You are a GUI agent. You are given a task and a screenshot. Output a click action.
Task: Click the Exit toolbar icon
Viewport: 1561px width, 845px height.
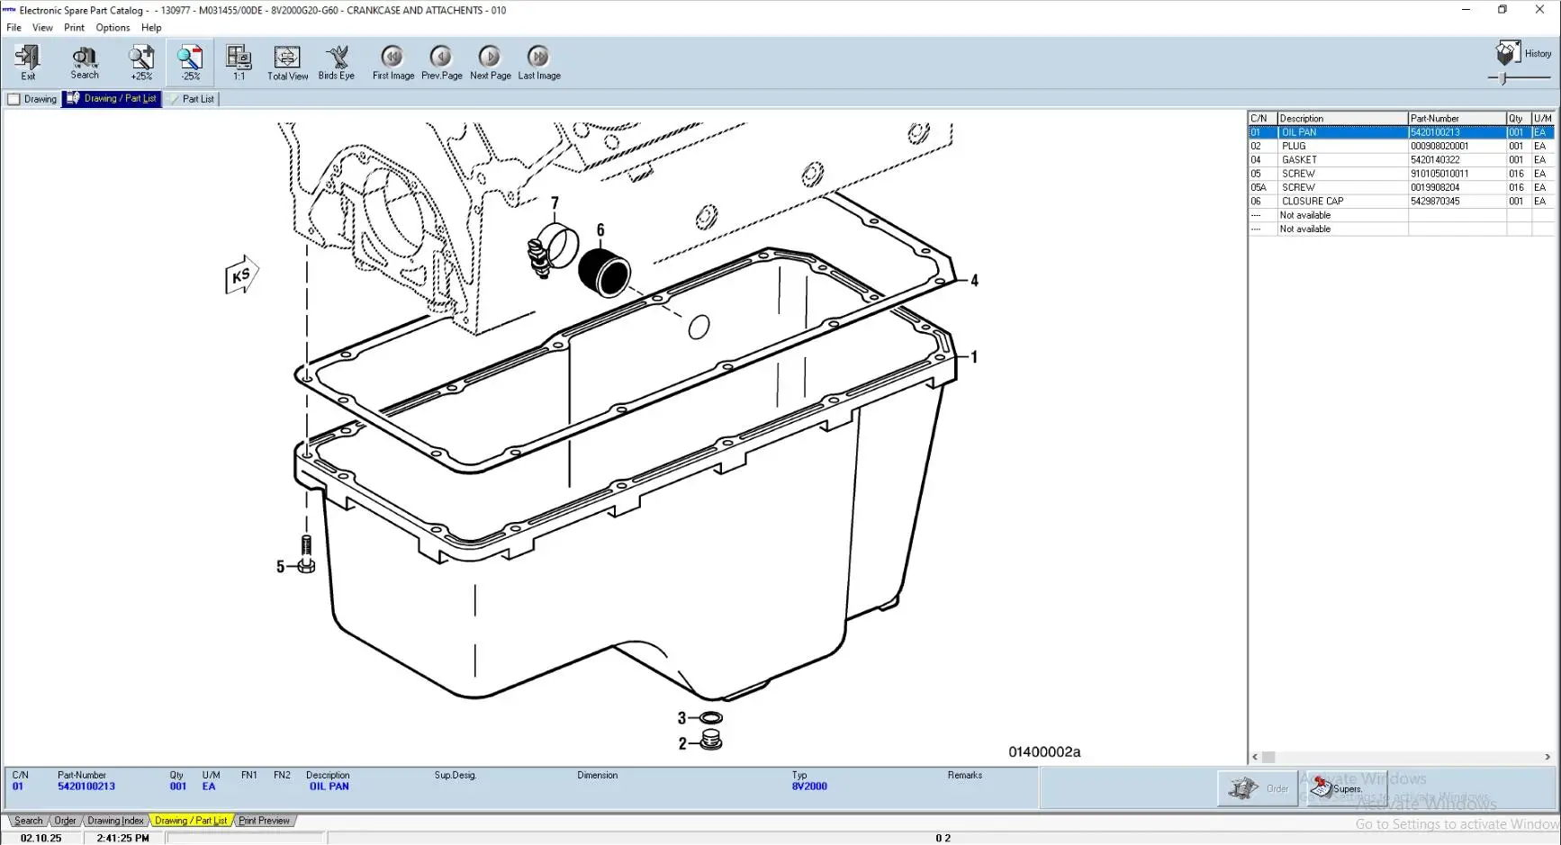(28, 62)
